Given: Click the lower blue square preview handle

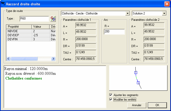Looking at the screenshot, I should (138, 83).
